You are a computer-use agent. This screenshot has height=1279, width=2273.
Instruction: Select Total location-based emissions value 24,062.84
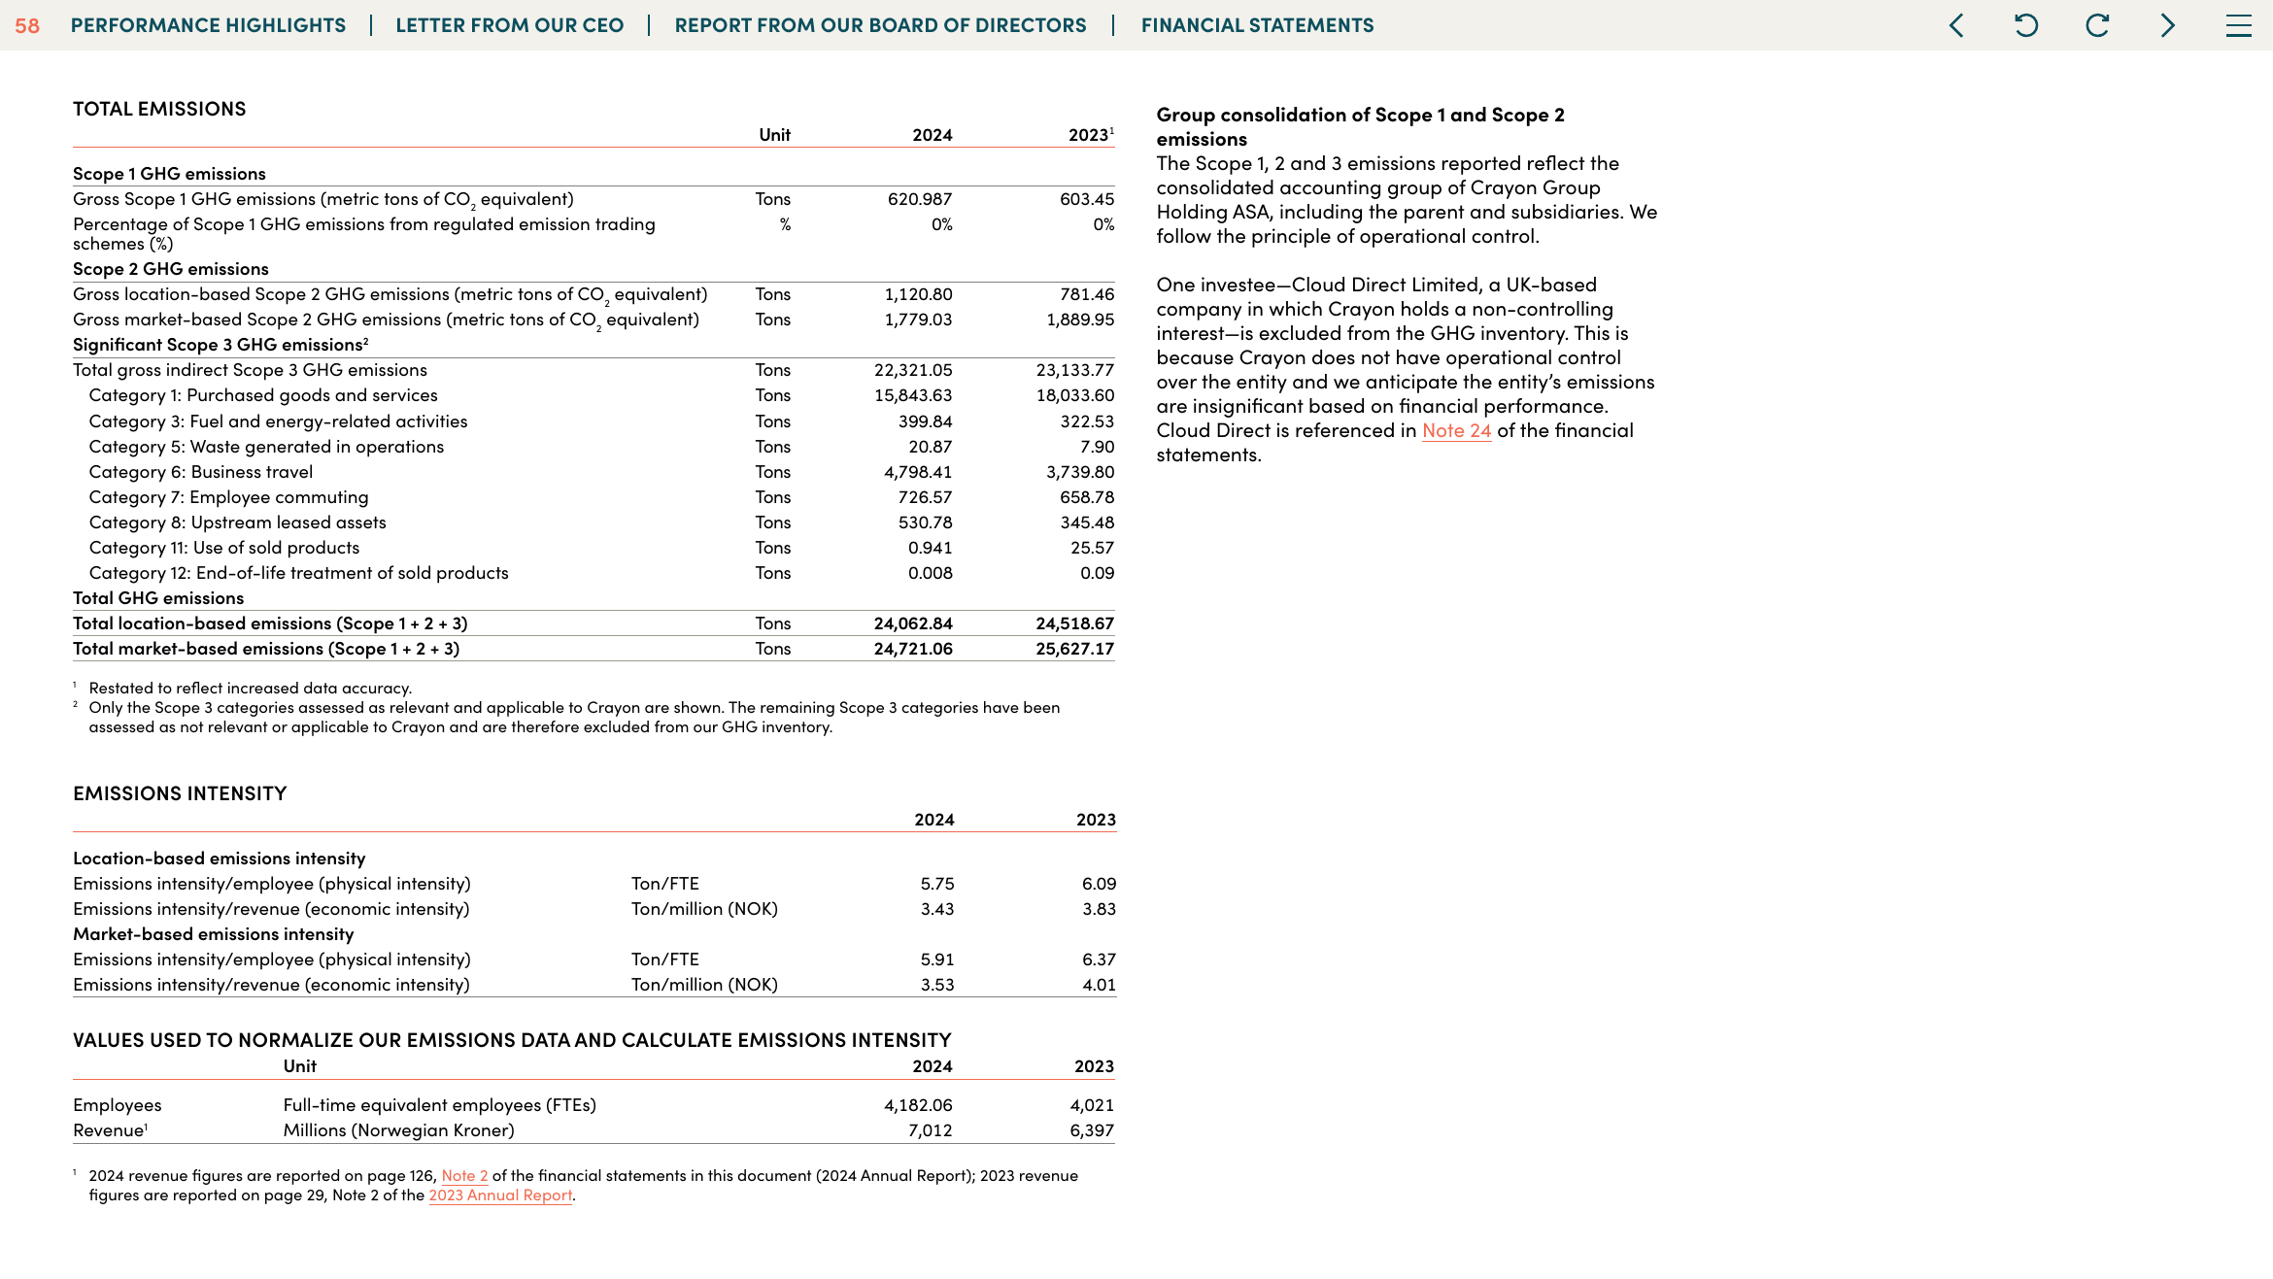pyautogui.click(x=913, y=623)
